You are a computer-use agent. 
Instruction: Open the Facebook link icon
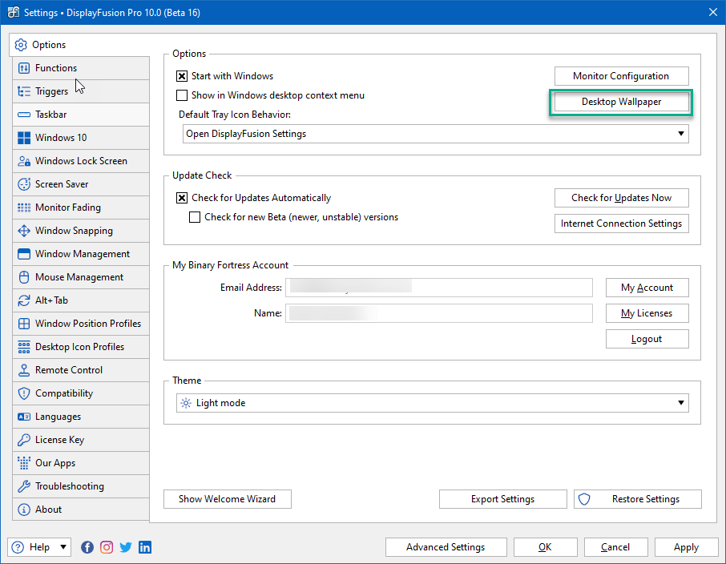click(x=87, y=547)
